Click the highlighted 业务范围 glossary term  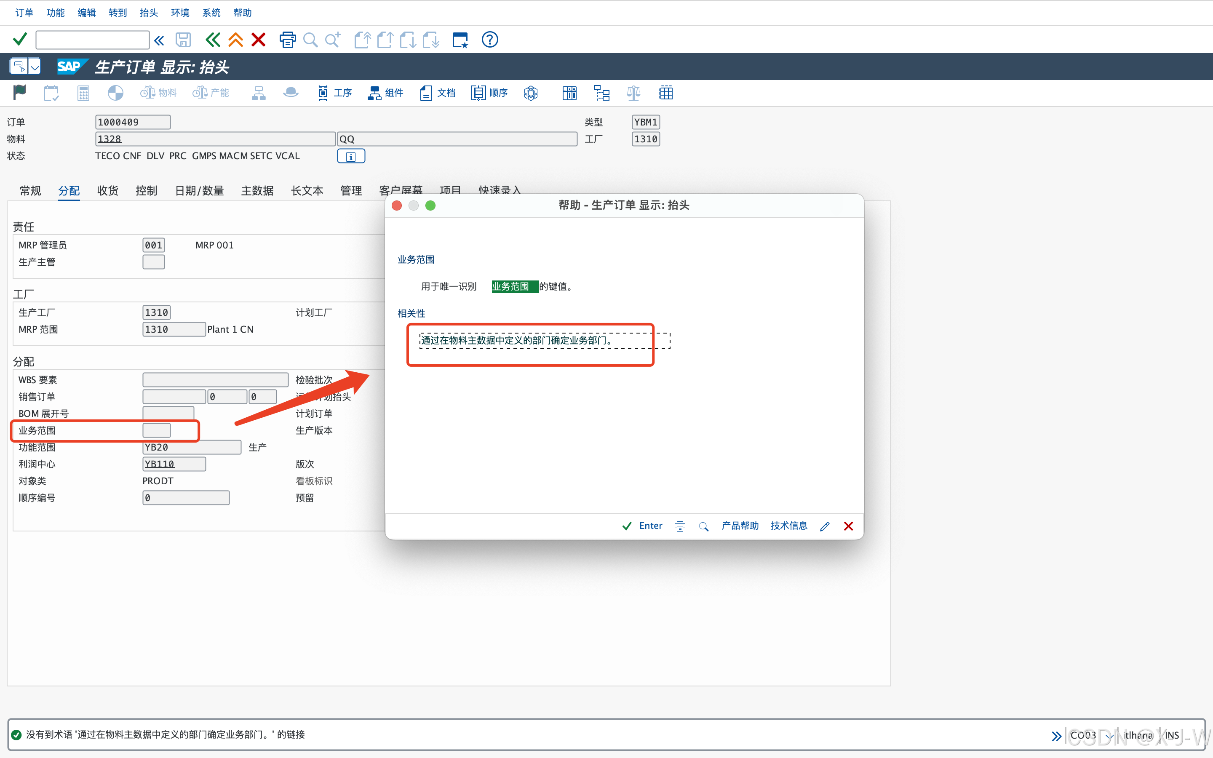pyautogui.click(x=511, y=286)
